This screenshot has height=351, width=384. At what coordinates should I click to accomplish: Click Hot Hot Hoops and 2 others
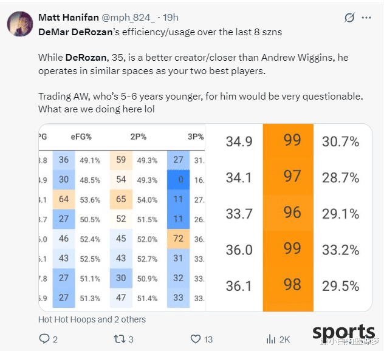tap(92, 319)
